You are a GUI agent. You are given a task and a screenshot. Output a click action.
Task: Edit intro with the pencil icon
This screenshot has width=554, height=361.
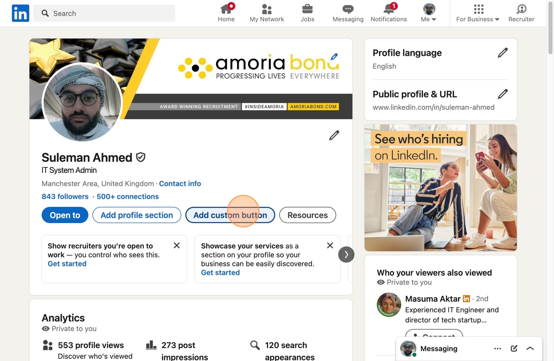[x=334, y=135]
